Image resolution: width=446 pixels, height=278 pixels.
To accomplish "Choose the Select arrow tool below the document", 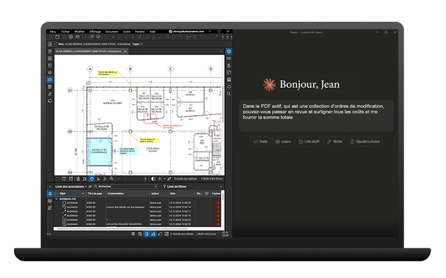I will 98,178.
